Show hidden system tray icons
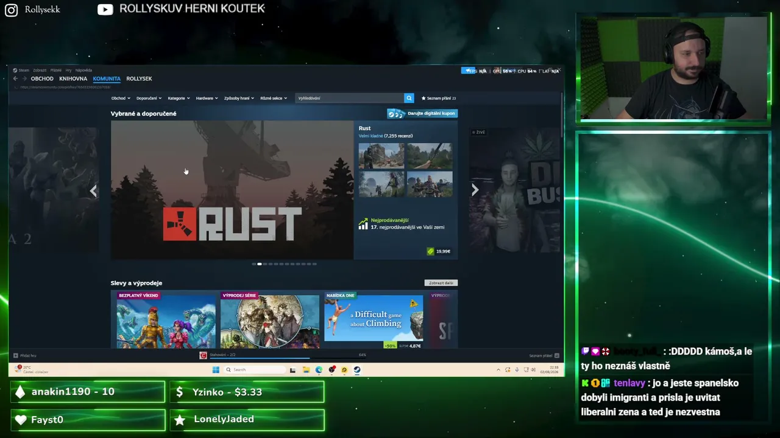780x438 pixels. tap(498, 369)
